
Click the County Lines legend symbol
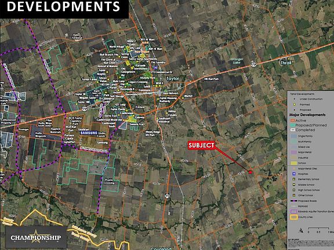pyautogui.click(x=294, y=217)
